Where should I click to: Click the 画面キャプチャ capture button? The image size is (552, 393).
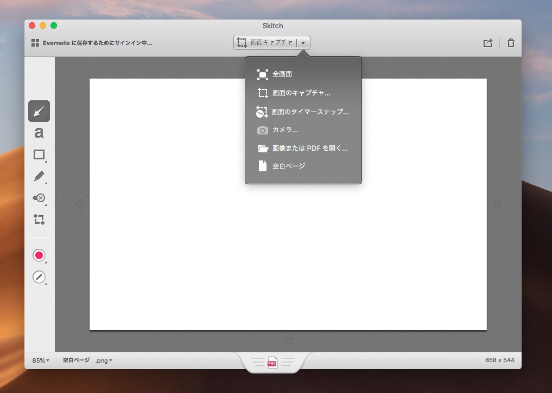click(x=266, y=43)
